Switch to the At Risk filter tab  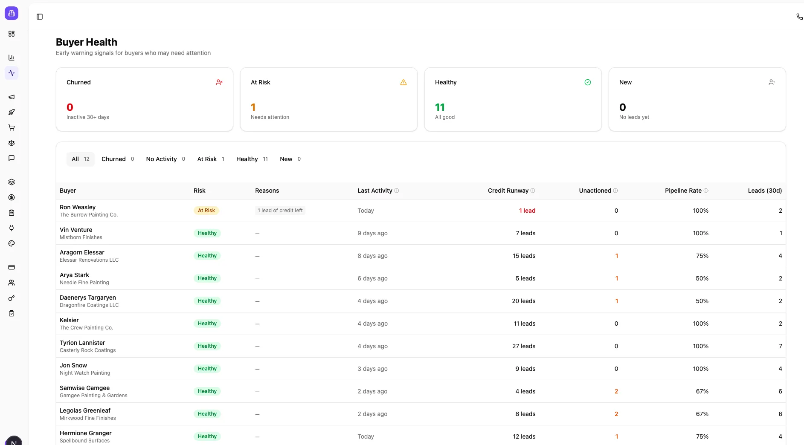pos(211,159)
